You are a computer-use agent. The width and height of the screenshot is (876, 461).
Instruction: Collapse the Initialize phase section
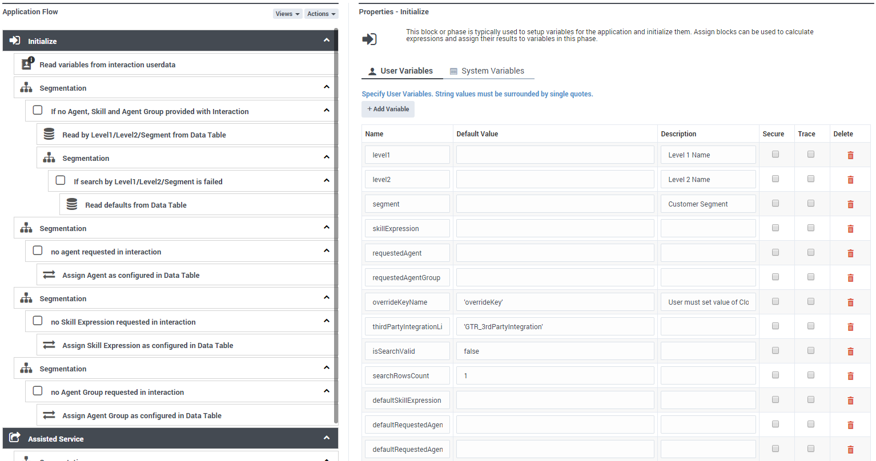coord(326,41)
